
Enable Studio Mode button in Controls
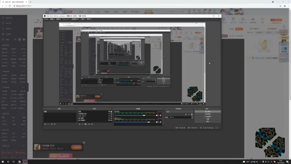click(208, 117)
